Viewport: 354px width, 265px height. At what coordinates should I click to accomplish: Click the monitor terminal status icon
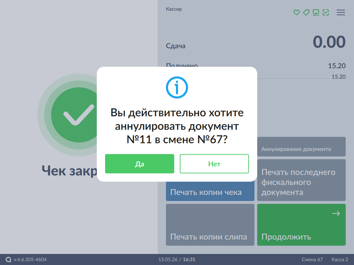pos(316,12)
